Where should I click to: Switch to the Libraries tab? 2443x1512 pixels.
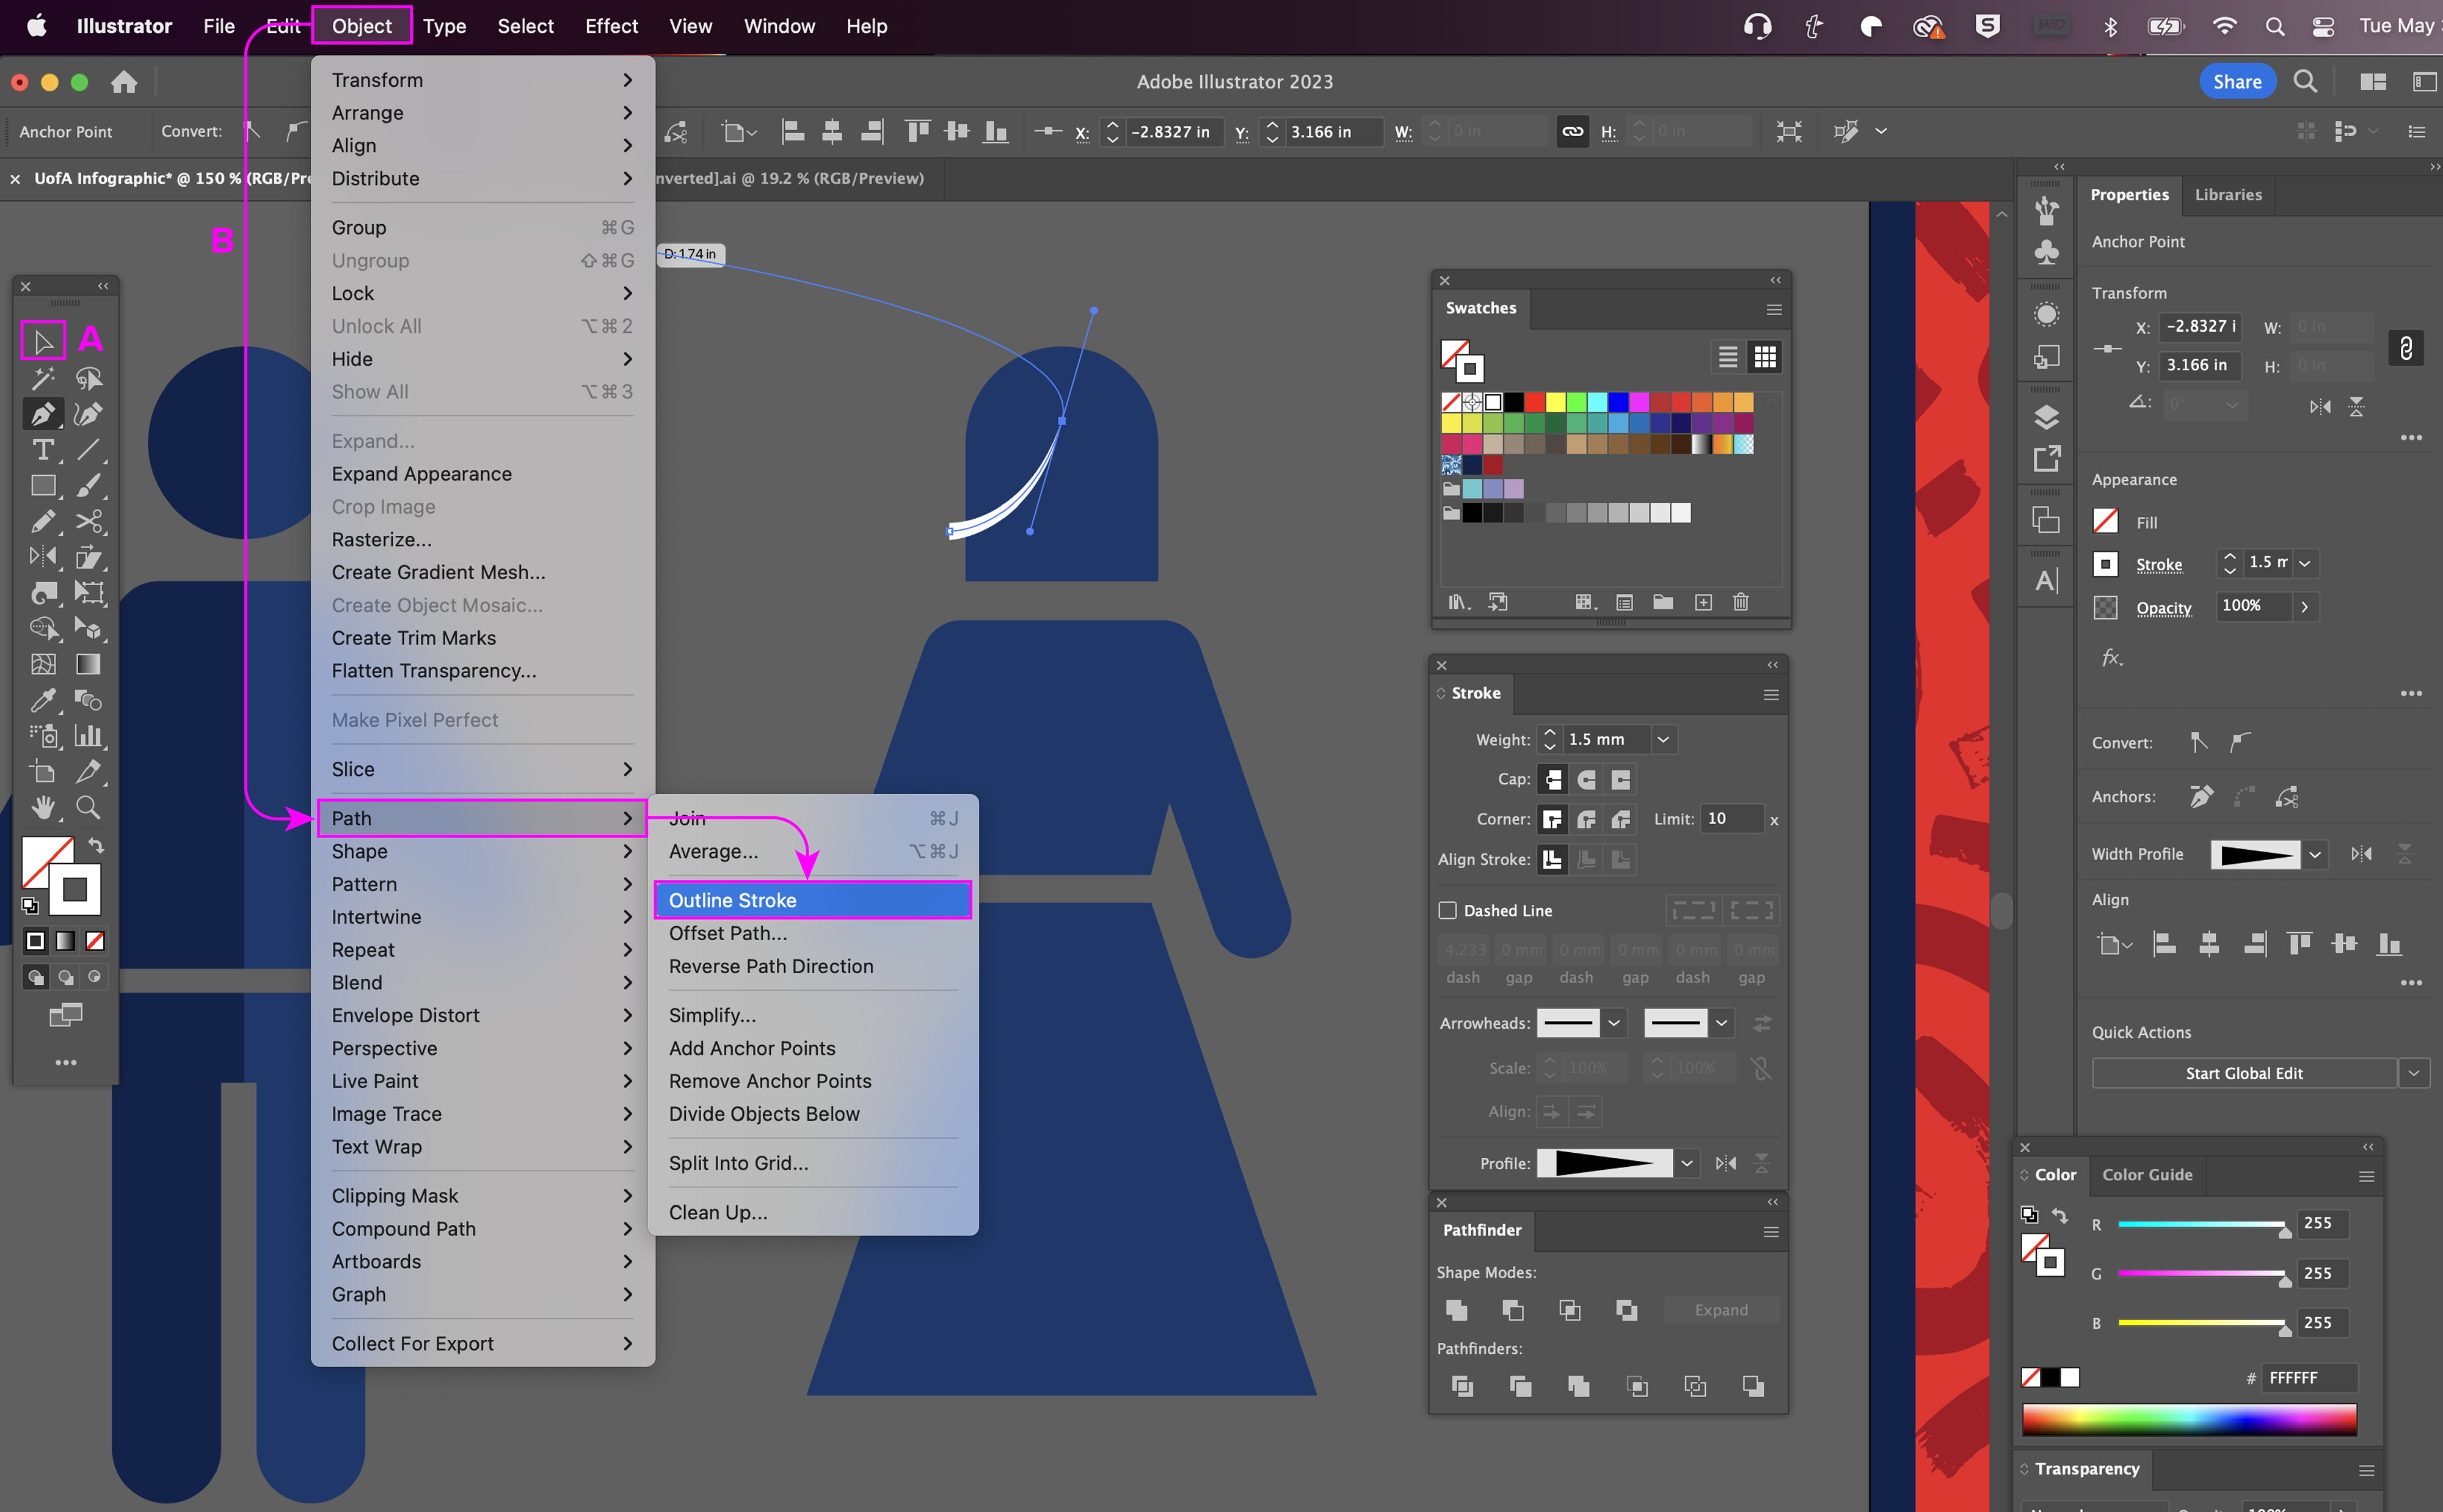2227,195
